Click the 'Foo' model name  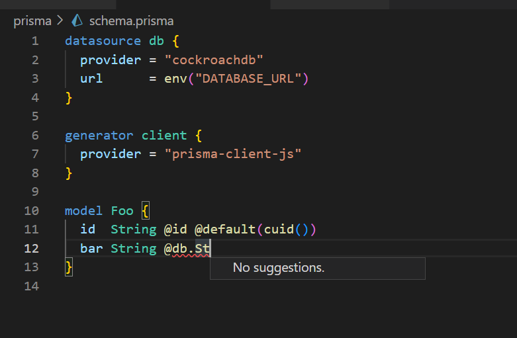(122, 211)
